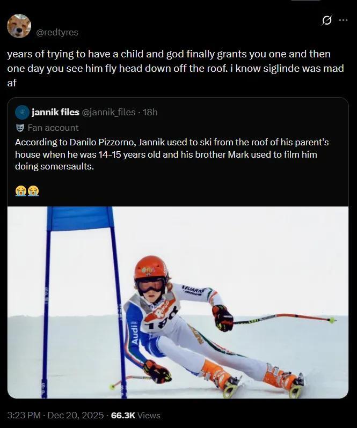Open the quoted tweet's 18h timestamp

150,112
